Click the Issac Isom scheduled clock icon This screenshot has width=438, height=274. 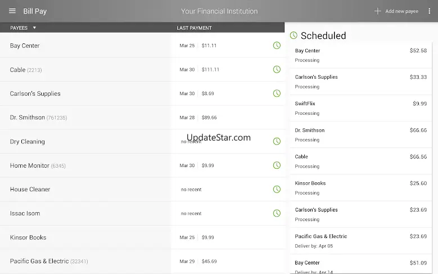click(x=277, y=213)
